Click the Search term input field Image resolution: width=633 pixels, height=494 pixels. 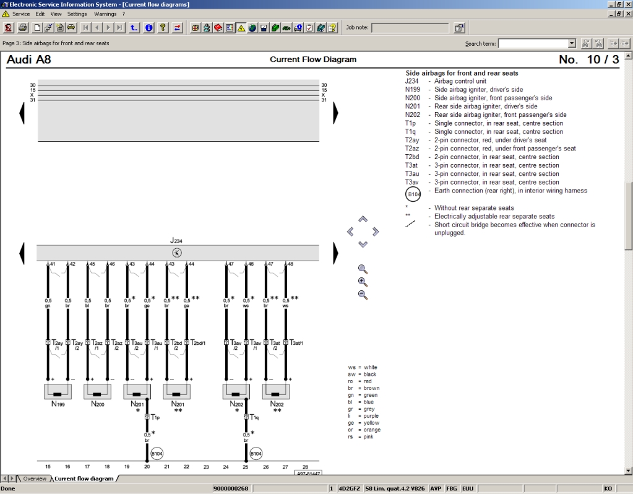pyautogui.click(x=533, y=43)
